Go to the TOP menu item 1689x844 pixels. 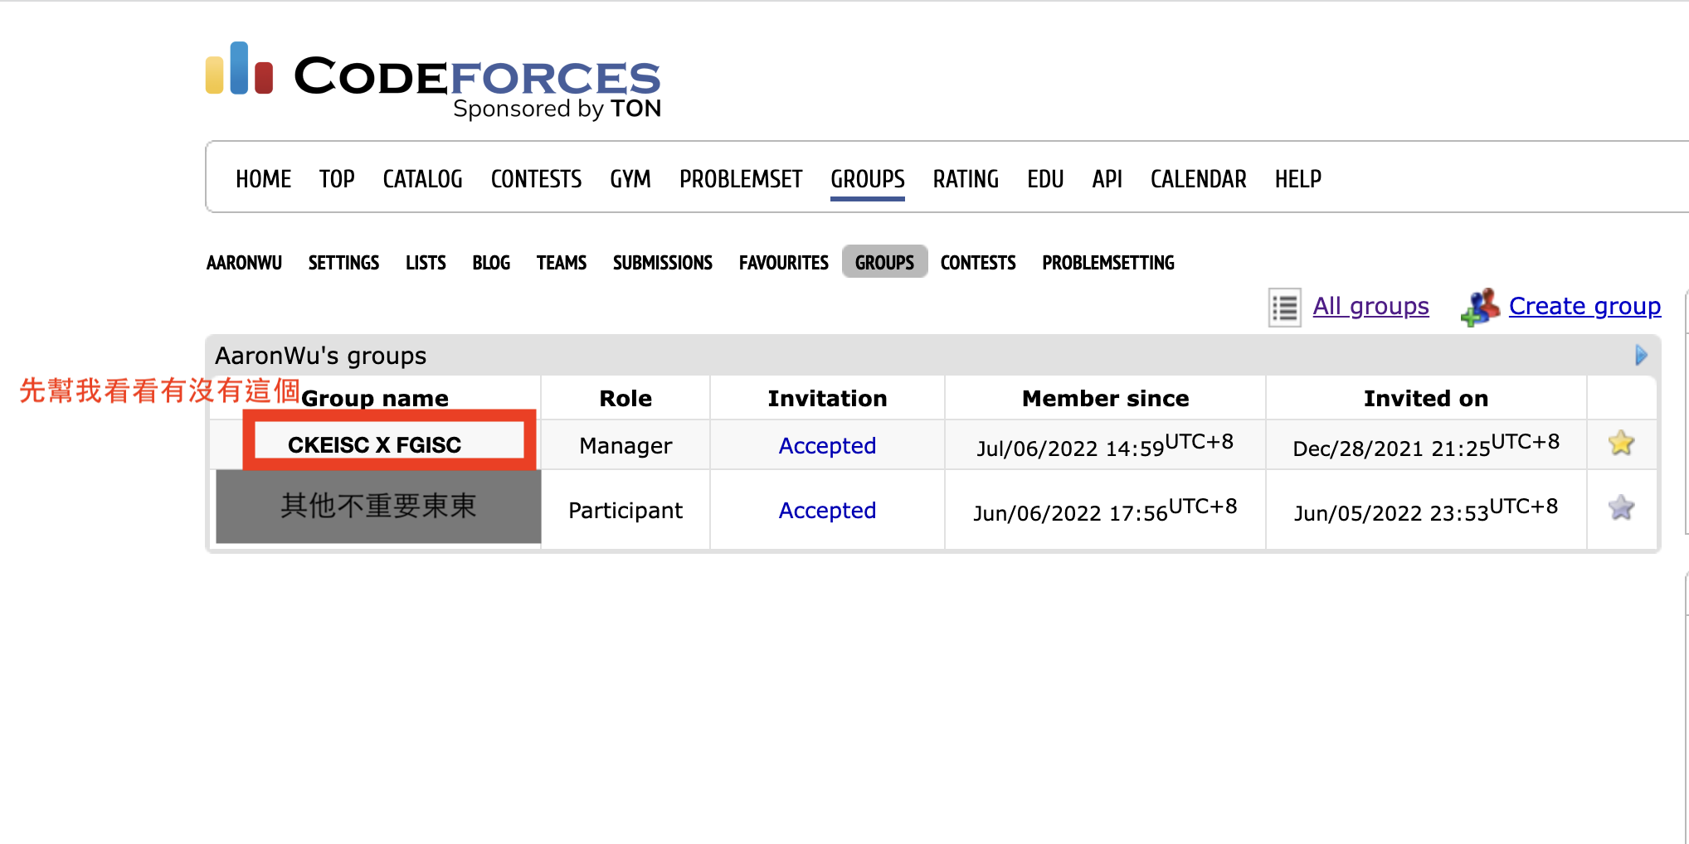coord(337,179)
